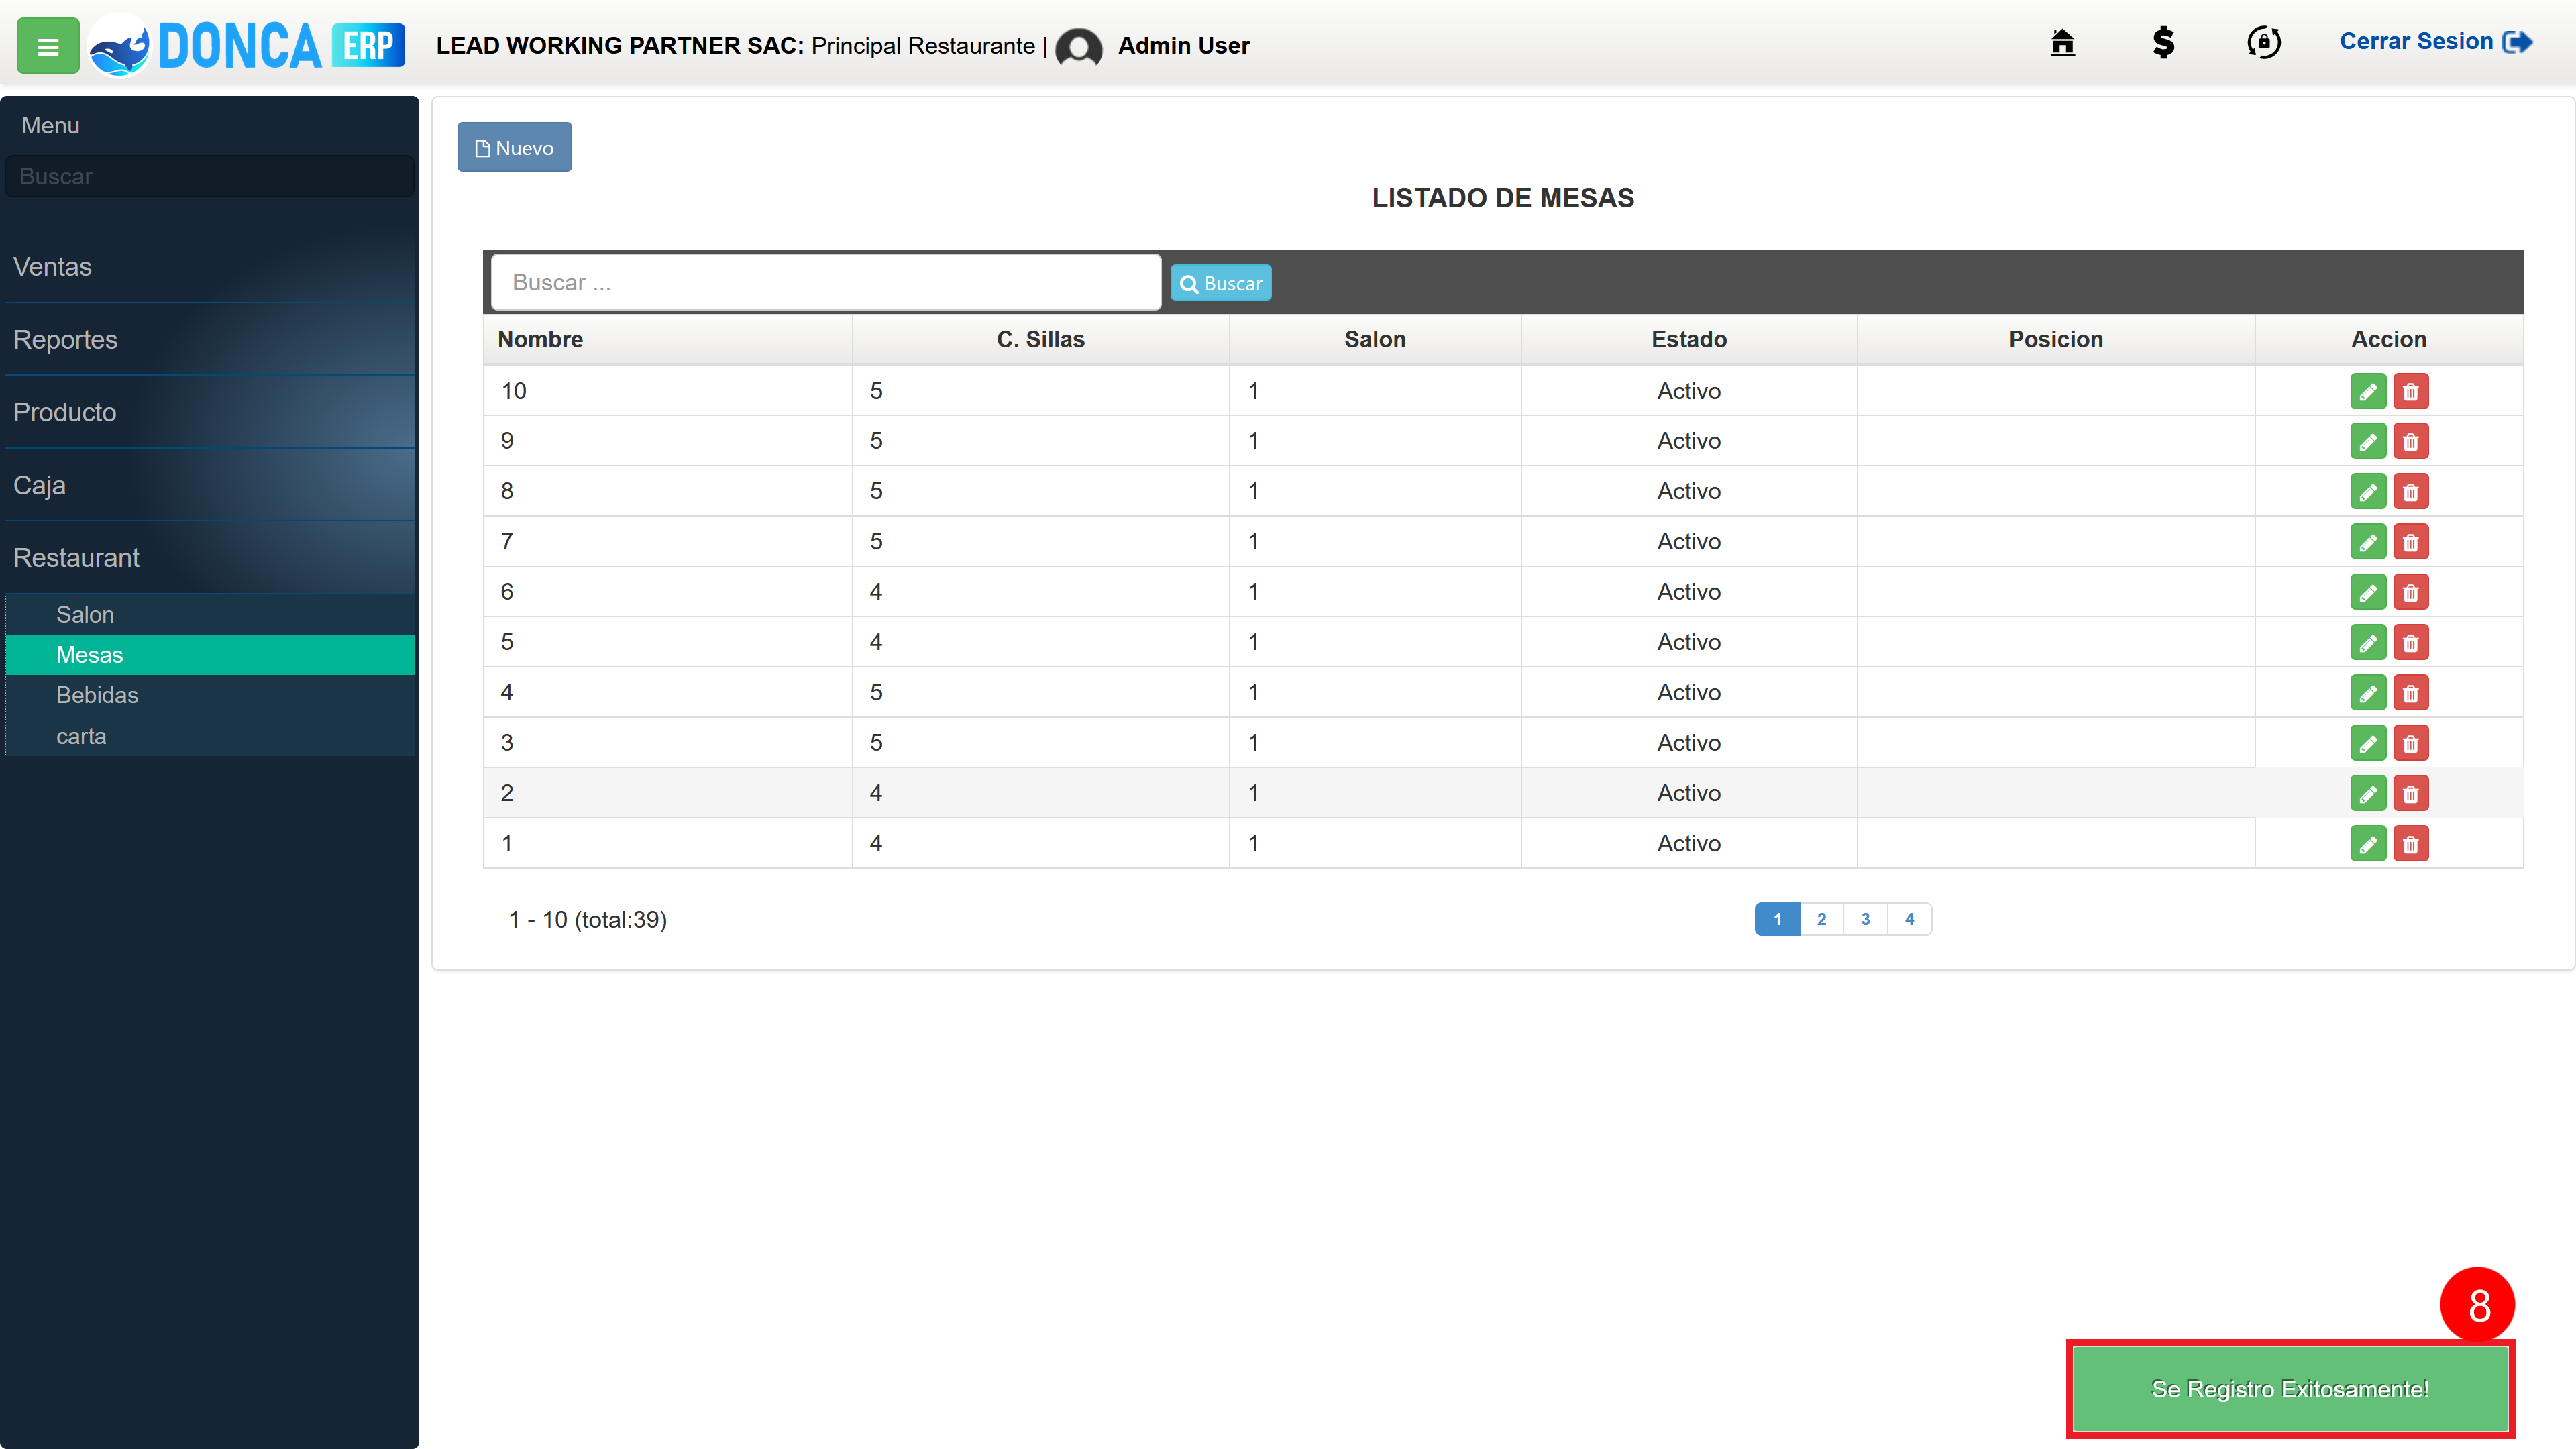The image size is (2576, 1449).
Task: Edit mesa 5 with pencil icon
Action: (x=2368, y=642)
